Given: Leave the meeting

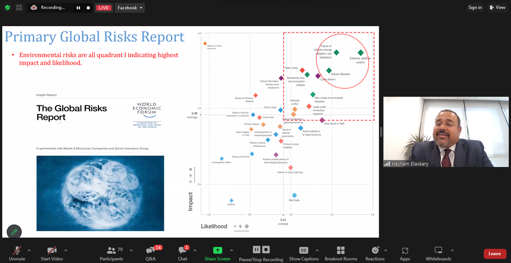Looking at the screenshot, I should click(495, 254).
